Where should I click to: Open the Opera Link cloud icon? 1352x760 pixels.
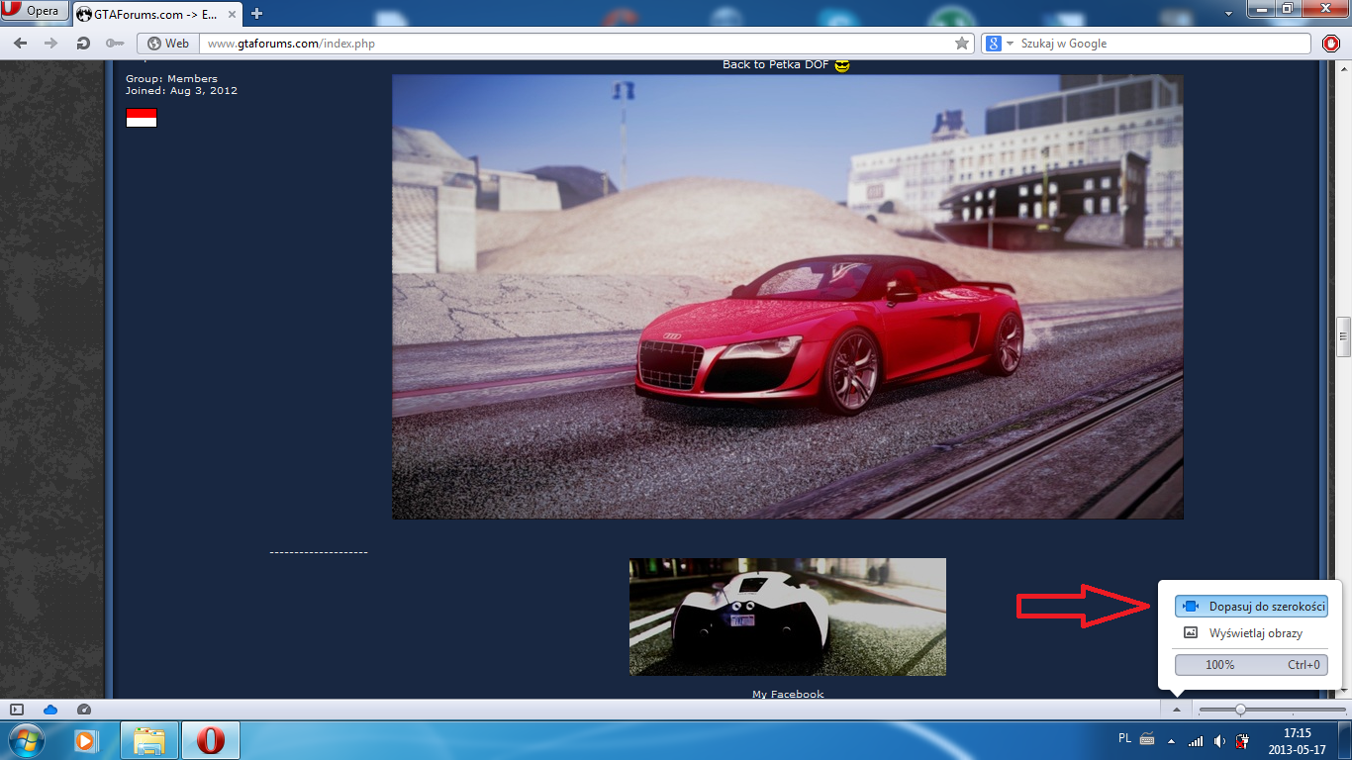point(50,710)
